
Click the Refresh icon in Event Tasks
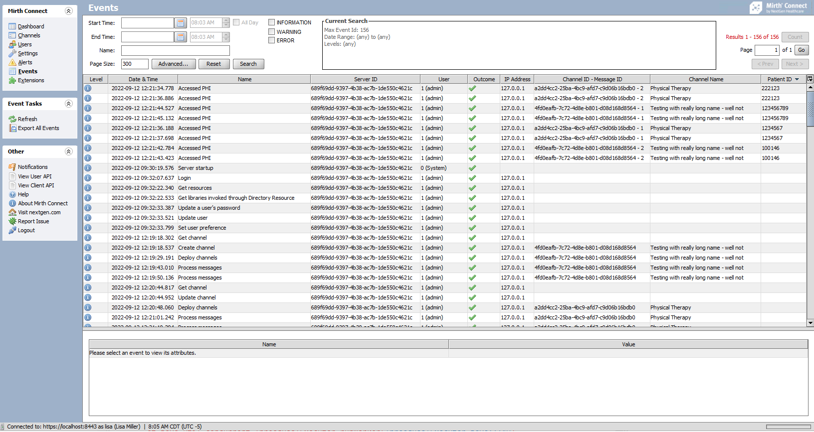[12, 119]
